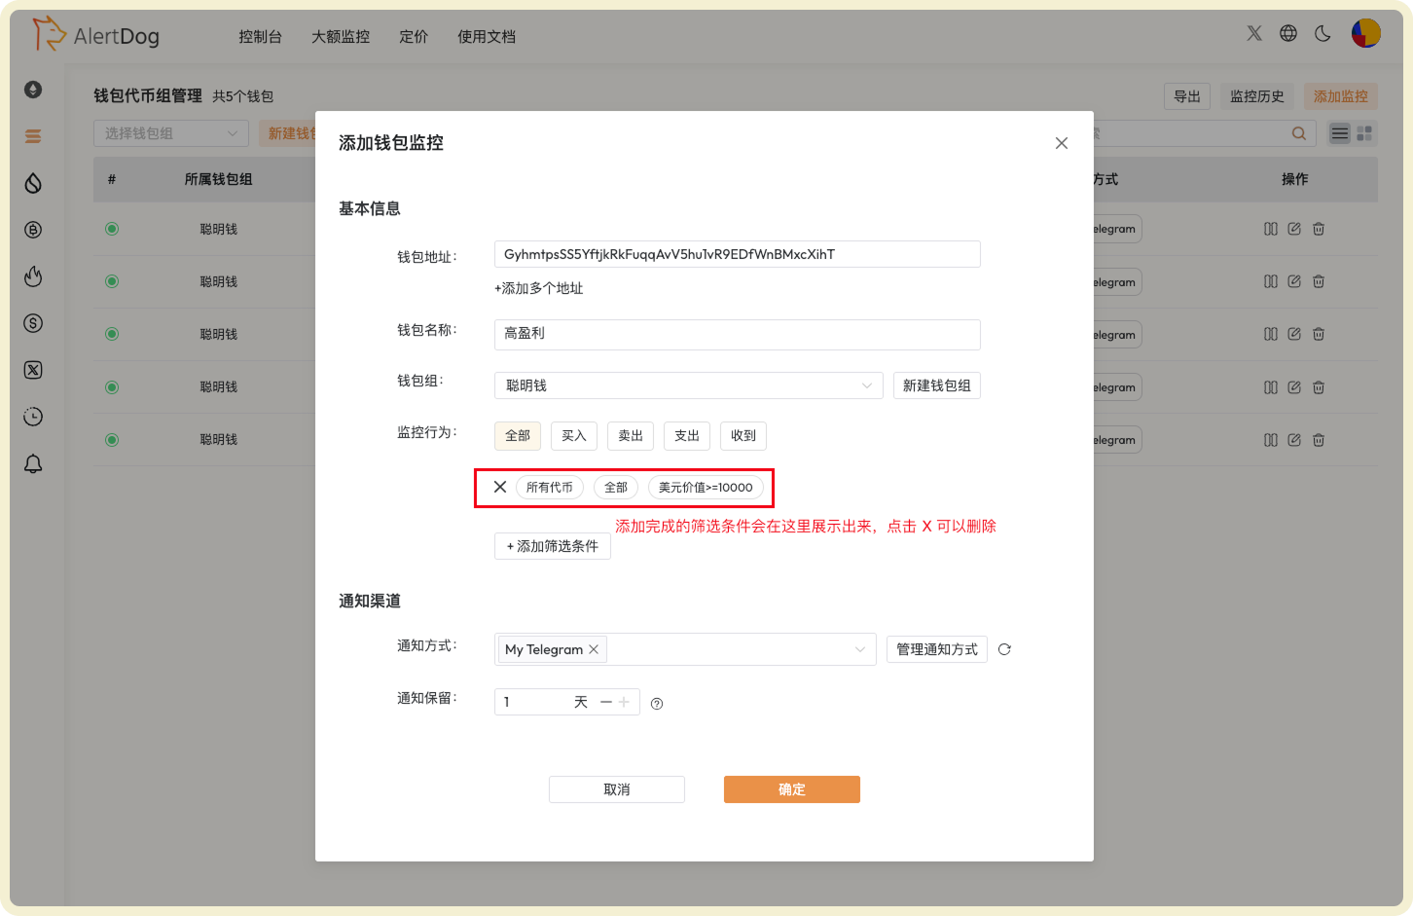Open the 选择钱包组 dropdown filter
This screenshot has width=1413, height=916.
[x=170, y=132]
